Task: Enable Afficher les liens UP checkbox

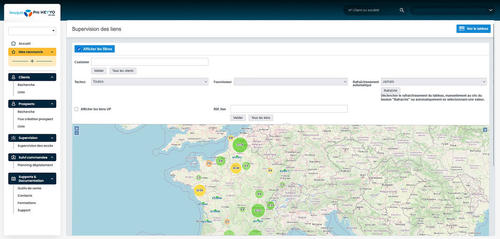Action: 76,109
